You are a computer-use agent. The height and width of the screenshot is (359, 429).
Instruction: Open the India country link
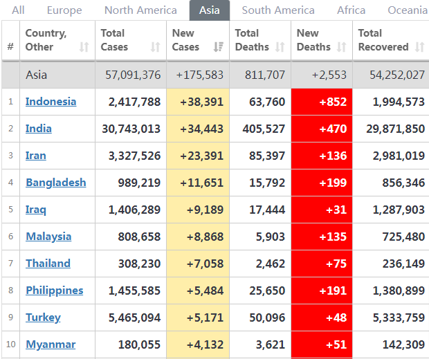point(39,129)
